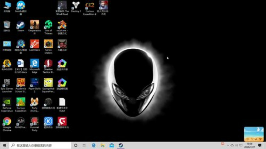Launch Edge from the taskbar
Screen dimensions: 266x149
93,145
